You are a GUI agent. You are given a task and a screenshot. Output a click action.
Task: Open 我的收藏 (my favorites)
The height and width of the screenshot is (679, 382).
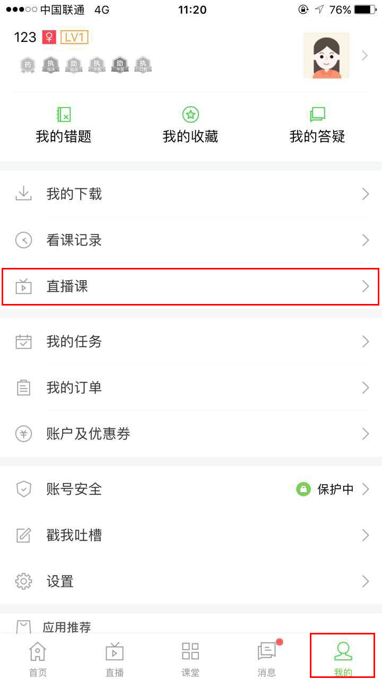point(190,125)
